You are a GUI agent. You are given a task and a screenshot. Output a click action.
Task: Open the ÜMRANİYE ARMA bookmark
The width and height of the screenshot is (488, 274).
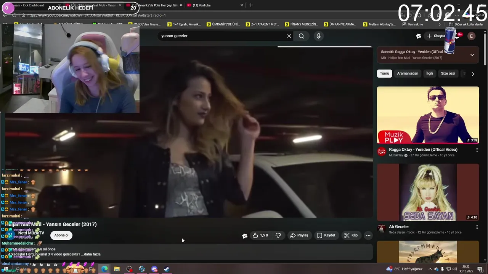coord(340,24)
